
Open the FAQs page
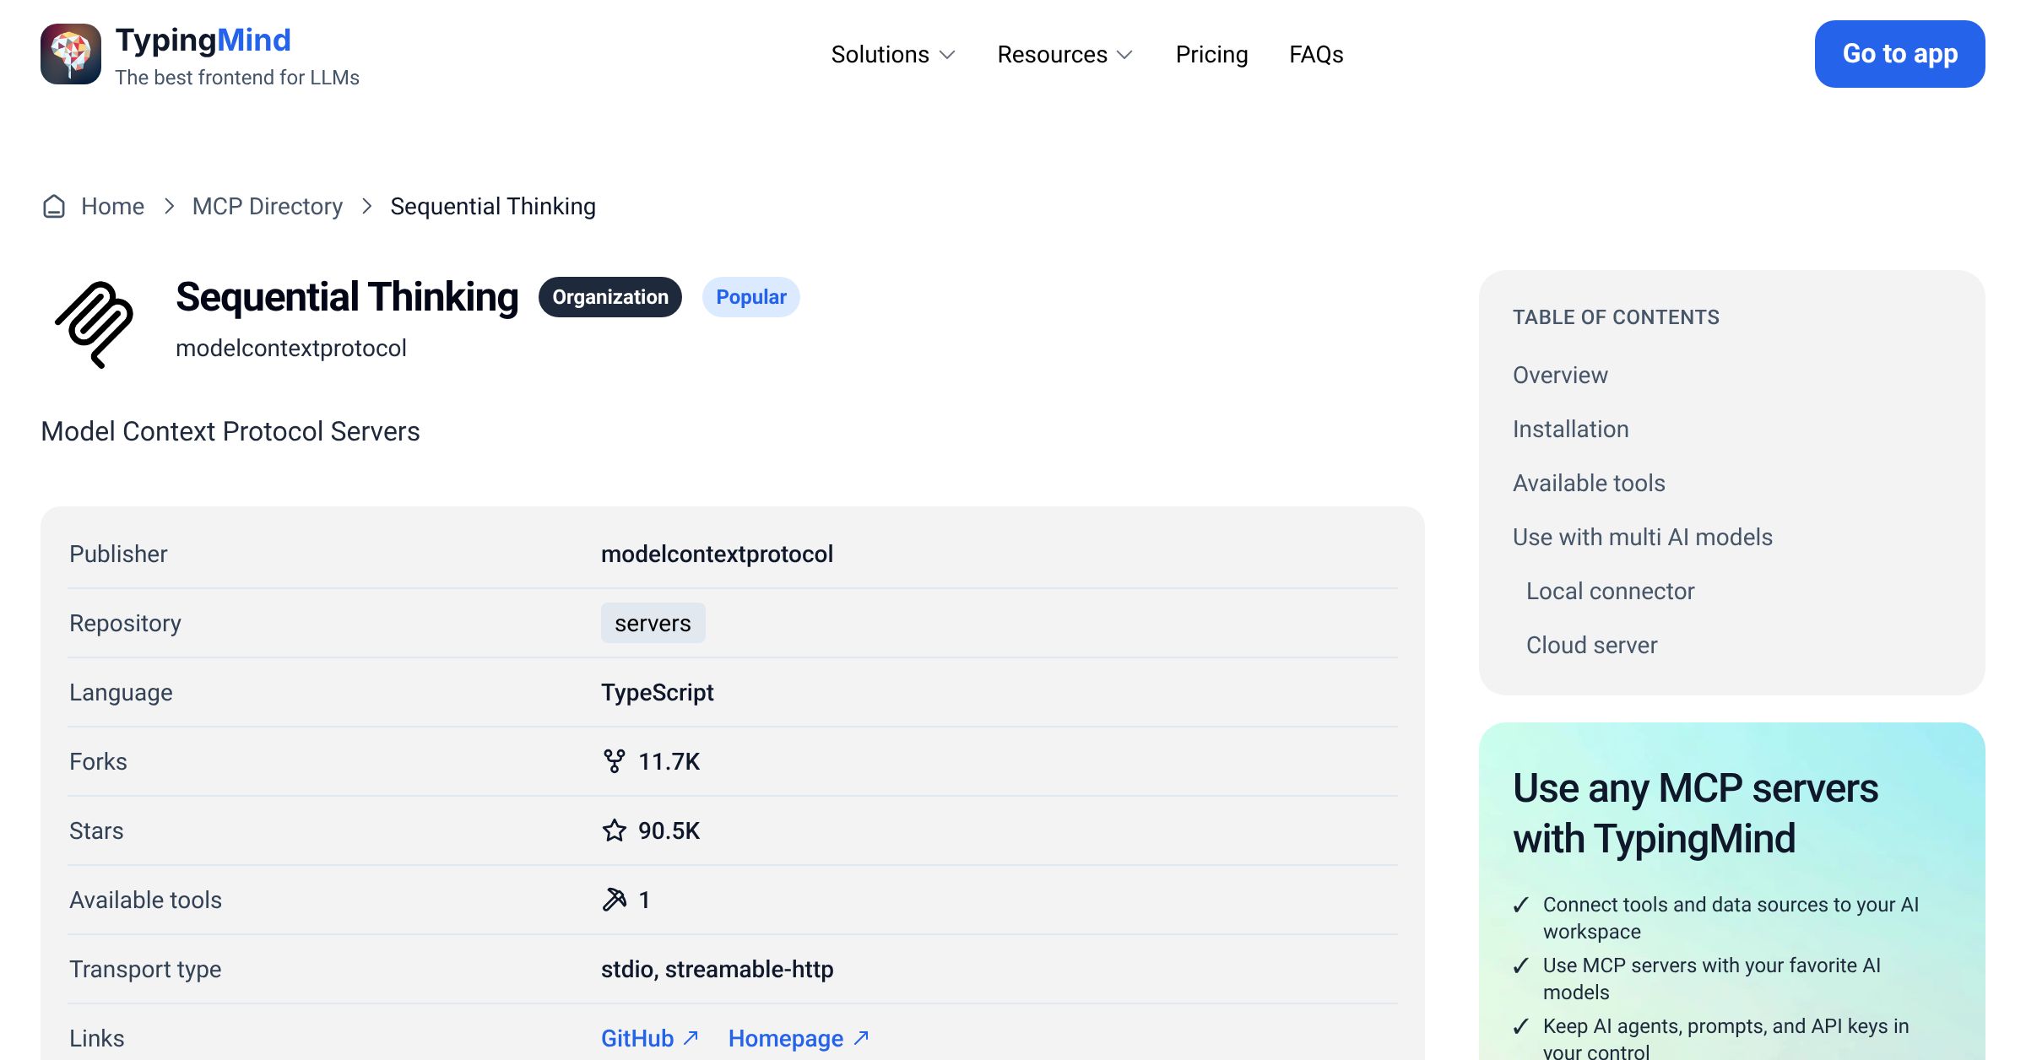coord(1316,54)
